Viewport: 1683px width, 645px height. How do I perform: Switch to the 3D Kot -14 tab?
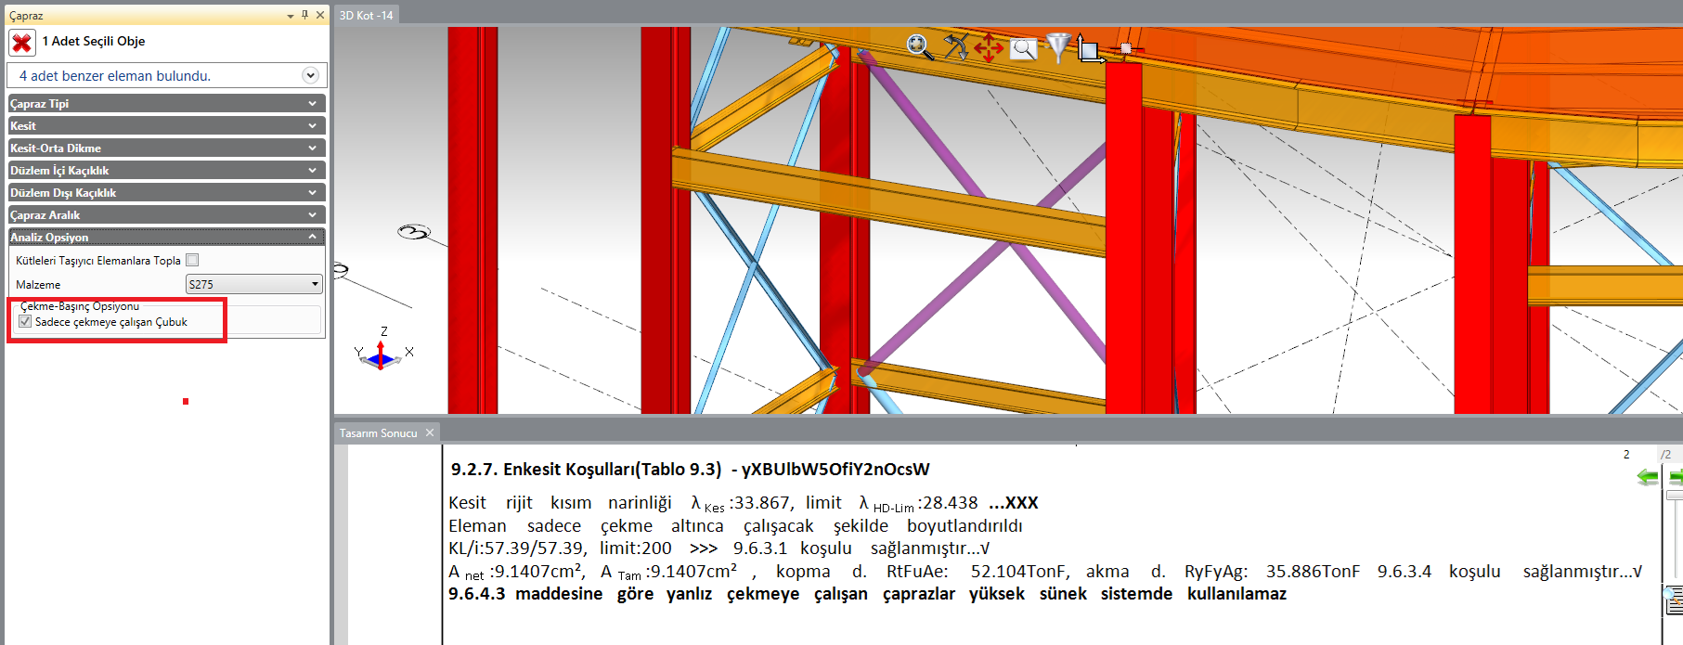pos(366,15)
